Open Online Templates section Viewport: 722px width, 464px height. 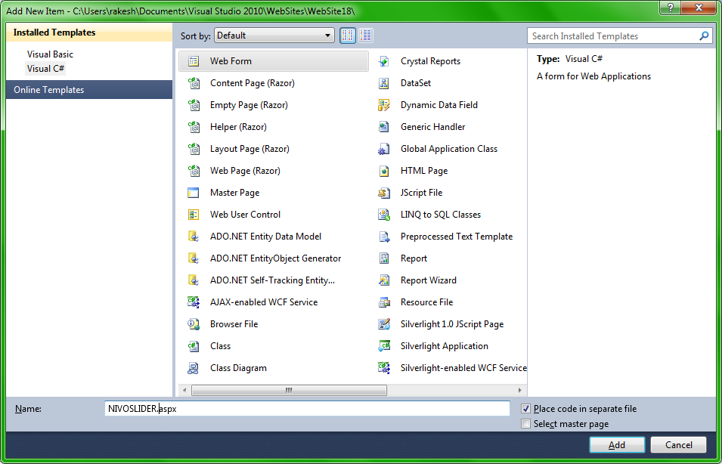tap(89, 90)
